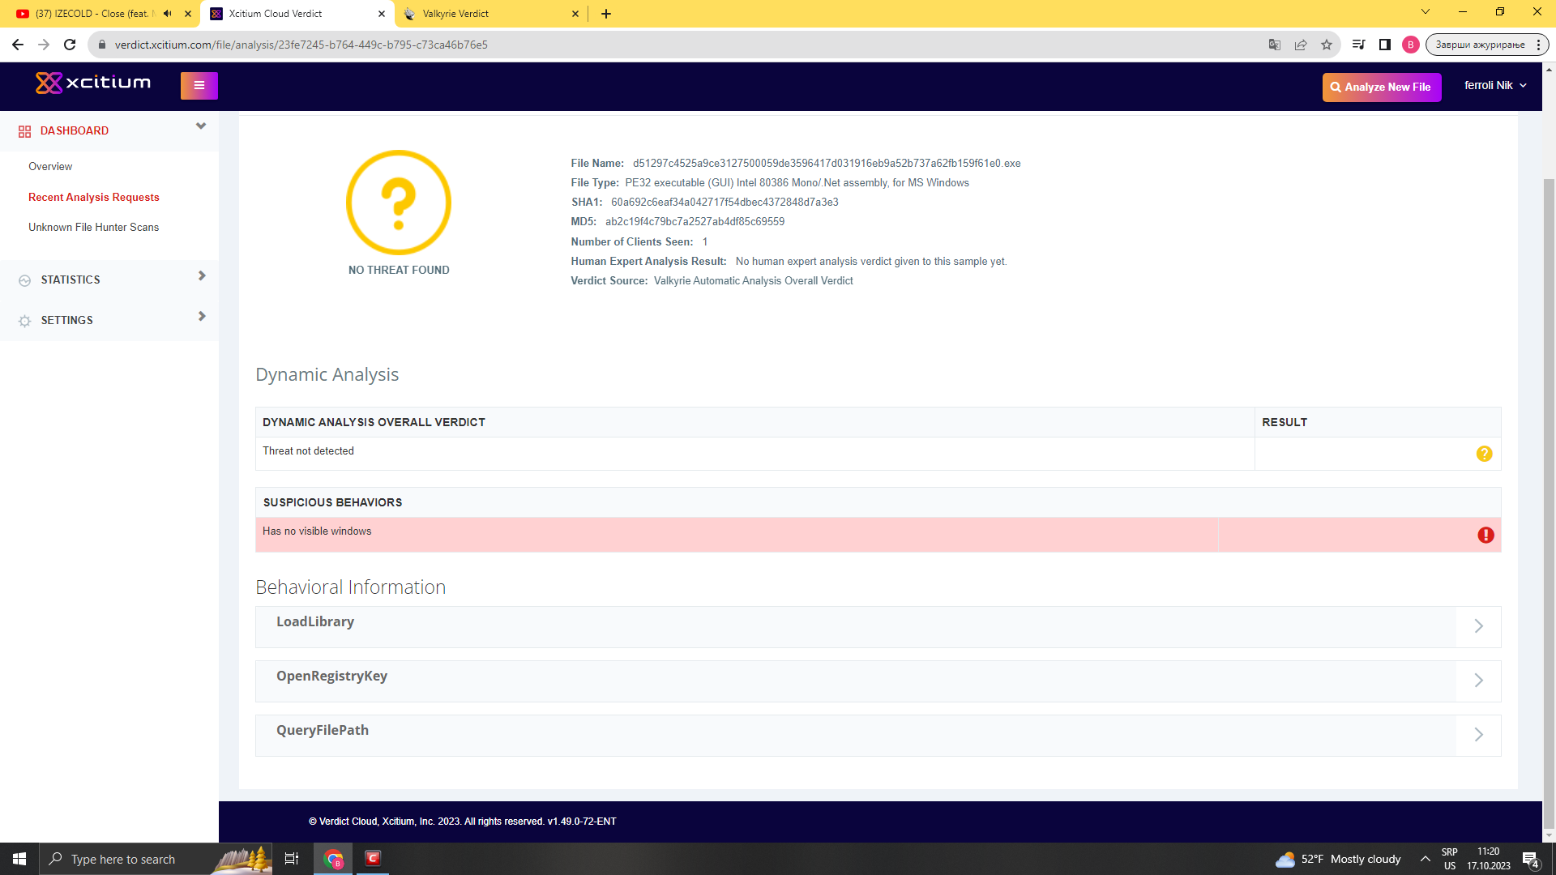The height and width of the screenshot is (875, 1556).
Task: Click the translate page icon
Action: 1274,45
